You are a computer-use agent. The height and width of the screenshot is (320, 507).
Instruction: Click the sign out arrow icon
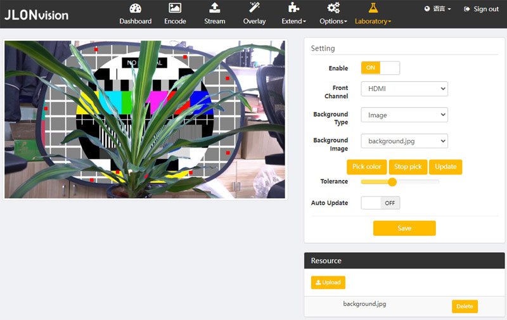tap(466, 9)
